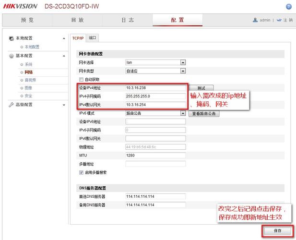Switch to the 预览 tab
The height and width of the screenshot is (240, 296).
click(27, 20)
